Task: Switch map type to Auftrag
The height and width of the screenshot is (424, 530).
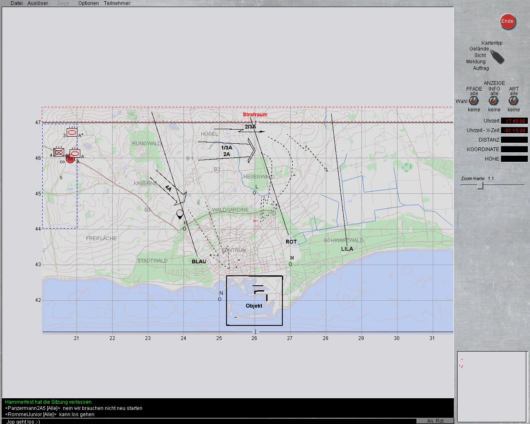Action: (x=481, y=68)
